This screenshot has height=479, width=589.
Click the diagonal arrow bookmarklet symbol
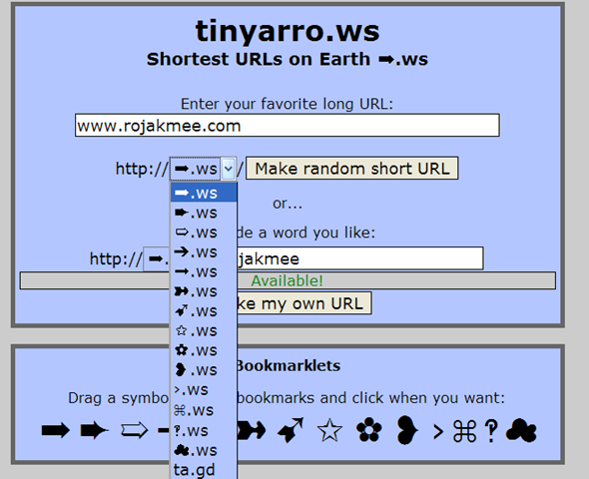click(x=291, y=430)
